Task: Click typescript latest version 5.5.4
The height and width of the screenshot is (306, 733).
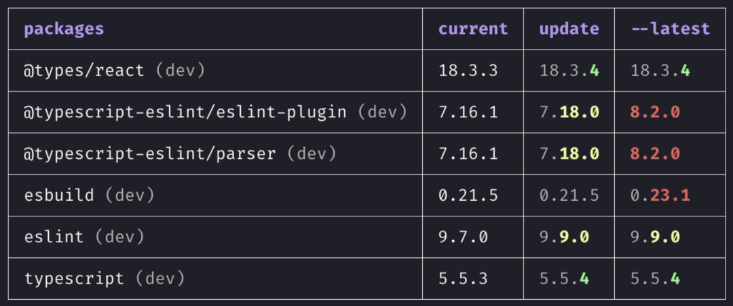Action: tap(655, 278)
